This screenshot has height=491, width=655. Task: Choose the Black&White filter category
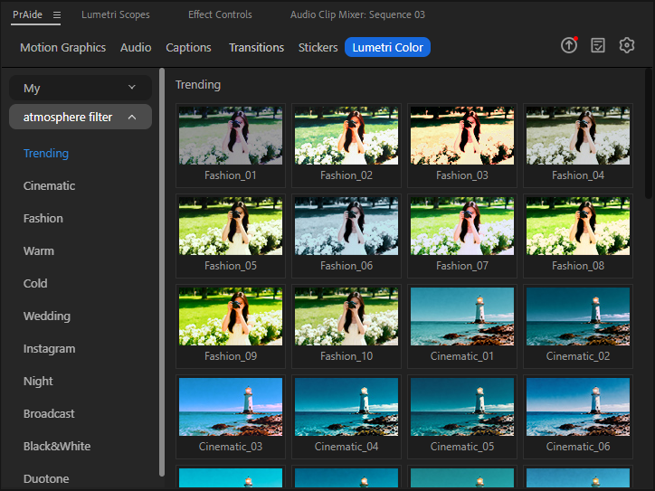point(57,446)
